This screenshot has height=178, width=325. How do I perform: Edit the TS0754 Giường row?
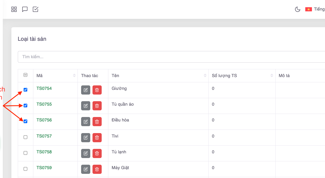(x=86, y=90)
